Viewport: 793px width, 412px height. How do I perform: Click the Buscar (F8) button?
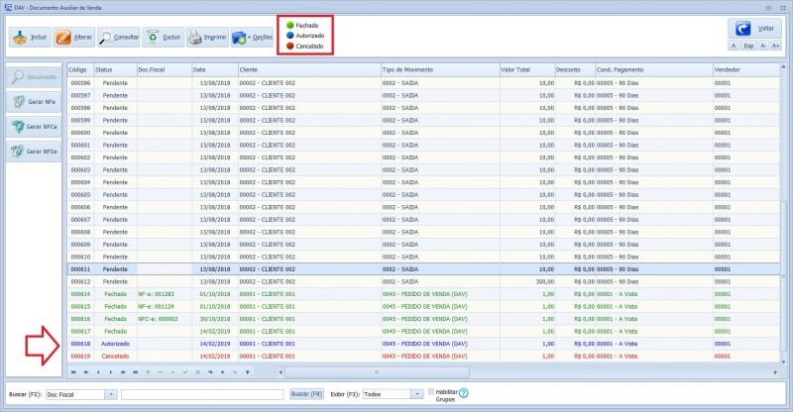(x=306, y=394)
